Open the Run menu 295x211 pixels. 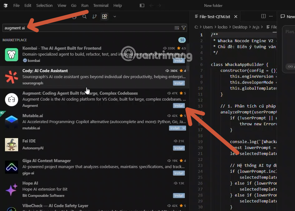pos(85,6)
